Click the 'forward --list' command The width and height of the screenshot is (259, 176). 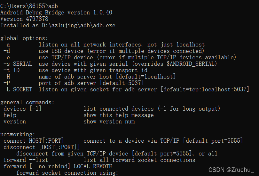point(26,160)
